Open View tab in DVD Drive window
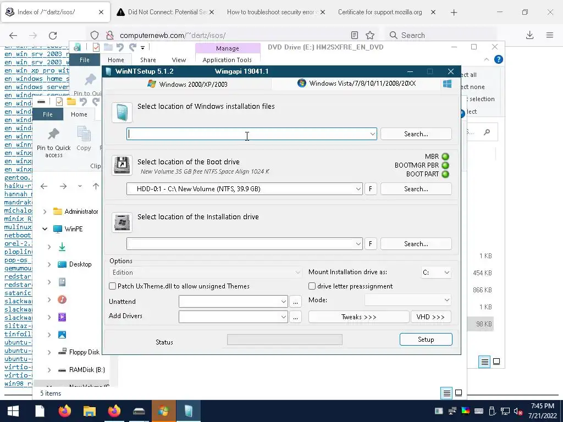 pyautogui.click(x=179, y=60)
